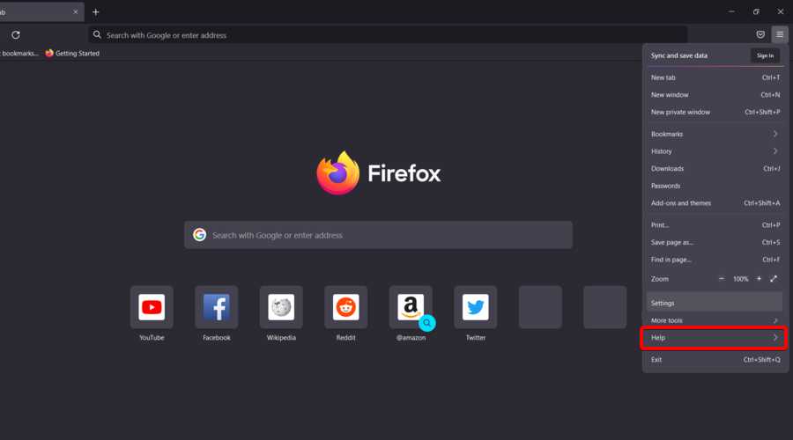Increase zoom with the plus button
Viewport: 793px width, 440px height.
tap(759, 279)
